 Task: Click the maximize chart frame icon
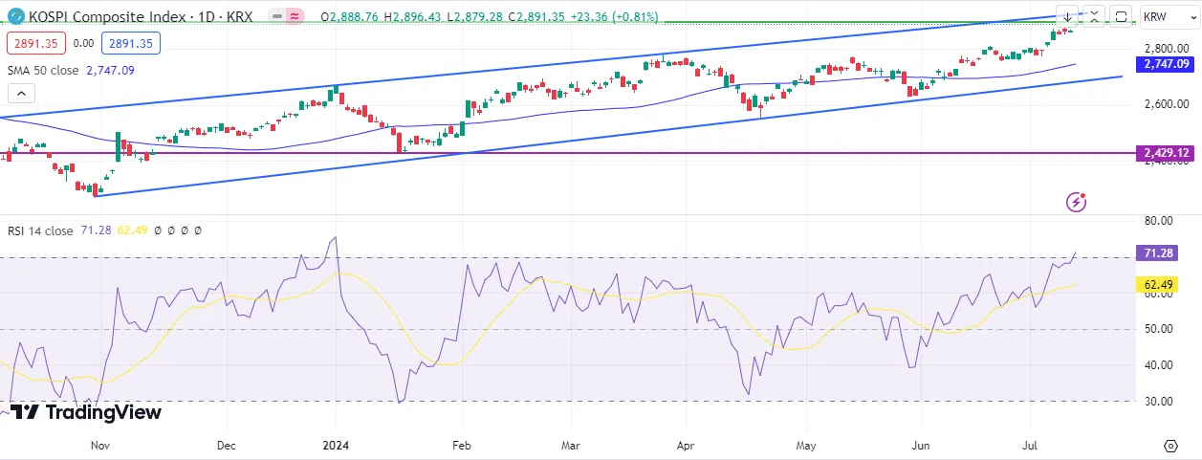(x=1121, y=16)
